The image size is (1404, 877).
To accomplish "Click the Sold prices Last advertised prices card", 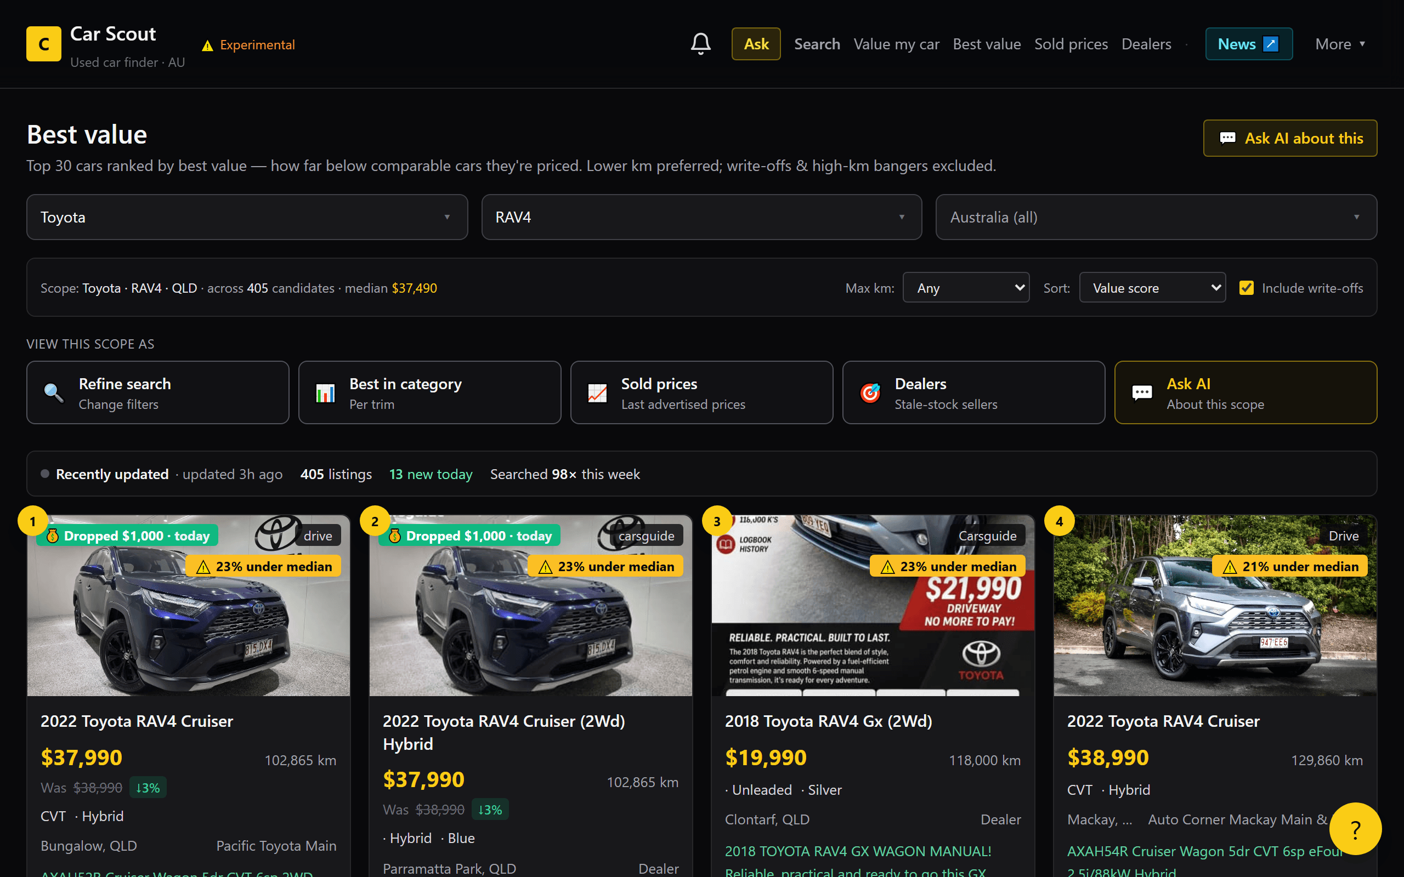I will click(x=701, y=392).
